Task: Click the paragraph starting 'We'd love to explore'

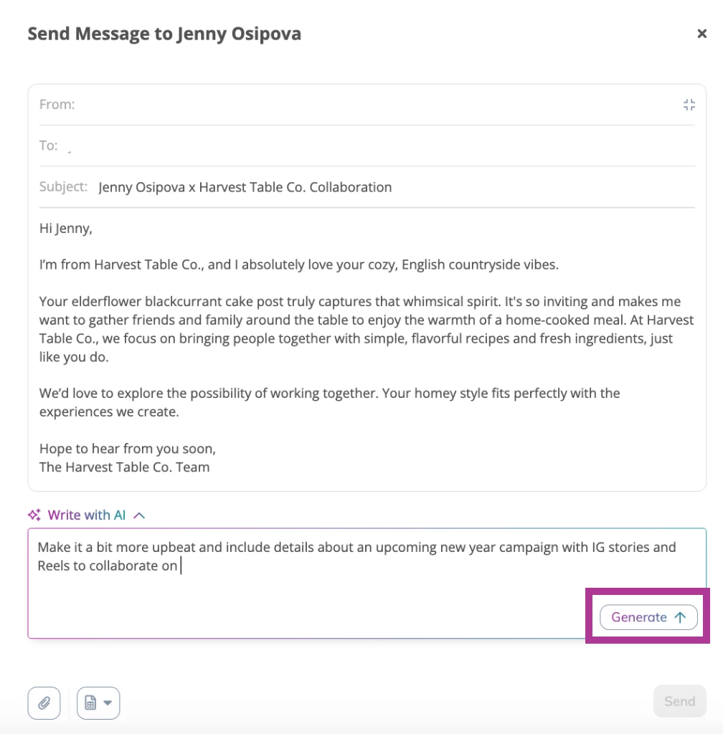Action: (x=330, y=403)
